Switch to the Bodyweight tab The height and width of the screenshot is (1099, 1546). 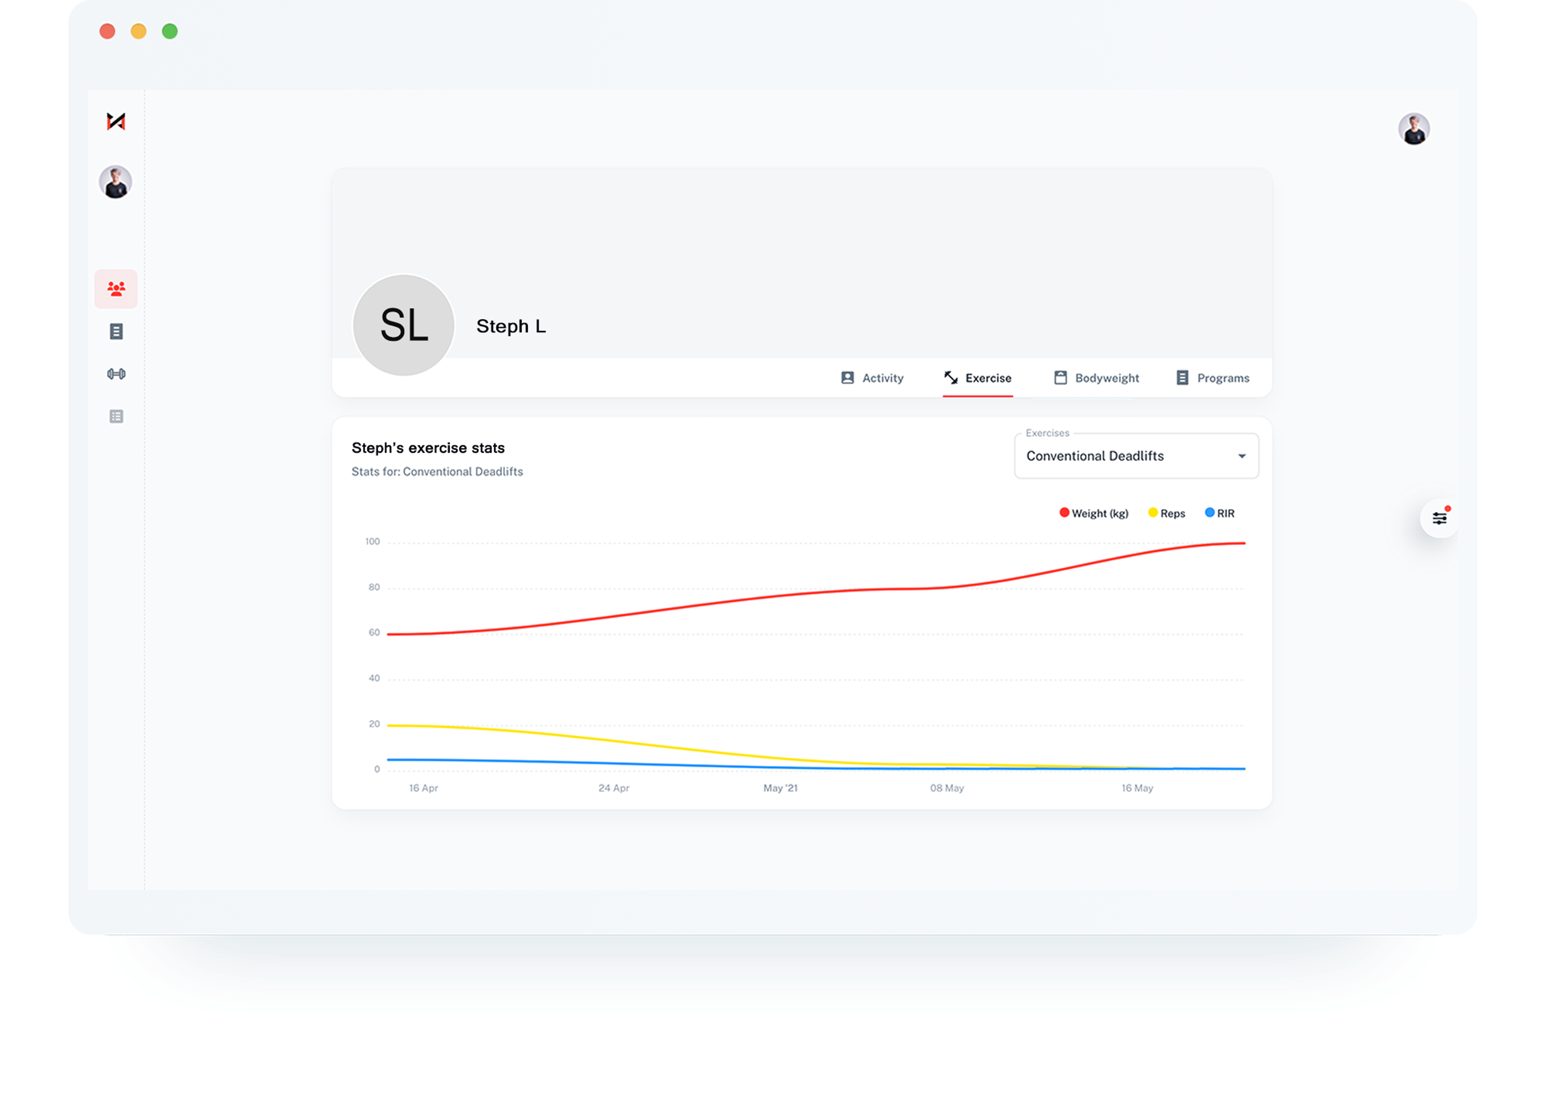1097,378
